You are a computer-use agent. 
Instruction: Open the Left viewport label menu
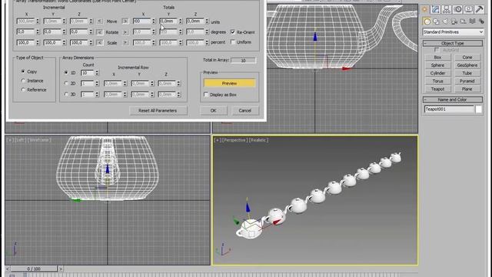[21, 140]
